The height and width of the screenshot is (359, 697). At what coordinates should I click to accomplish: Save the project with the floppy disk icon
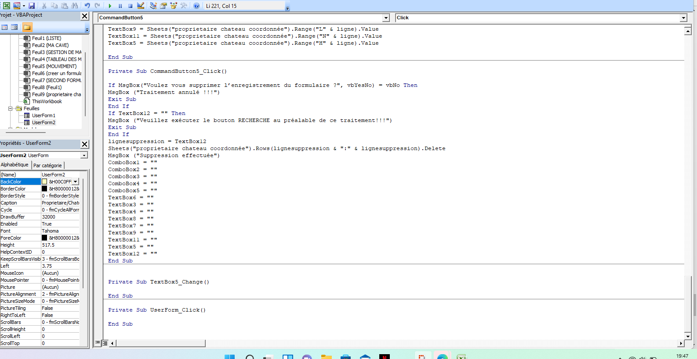click(32, 6)
